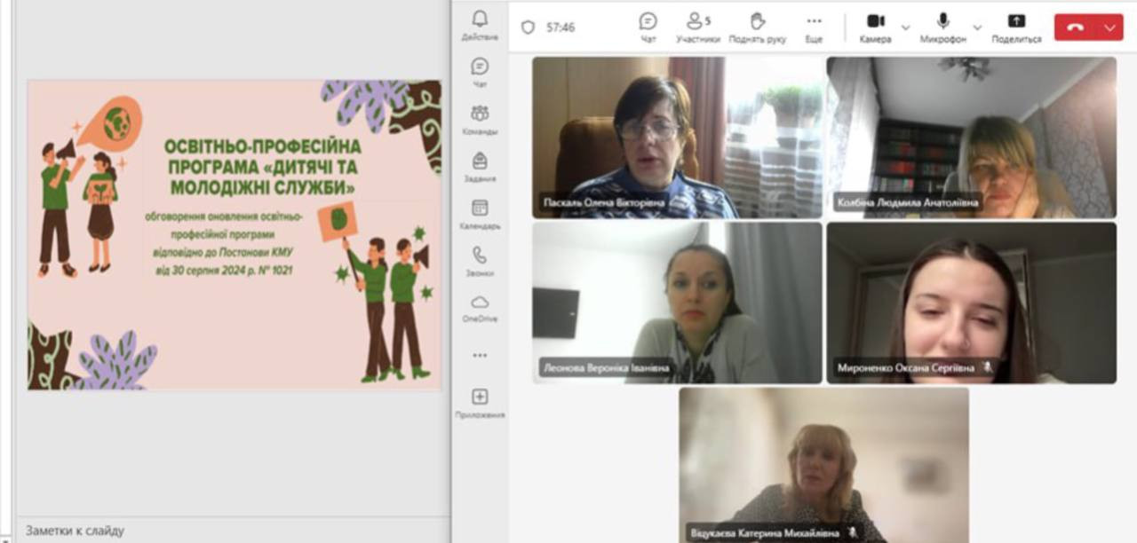Expand microphone options dropdown arrow
The width and height of the screenshot is (1137, 543).
pos(977,28)
